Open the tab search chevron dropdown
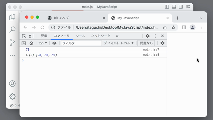213x120 pixels. (201, 18)
